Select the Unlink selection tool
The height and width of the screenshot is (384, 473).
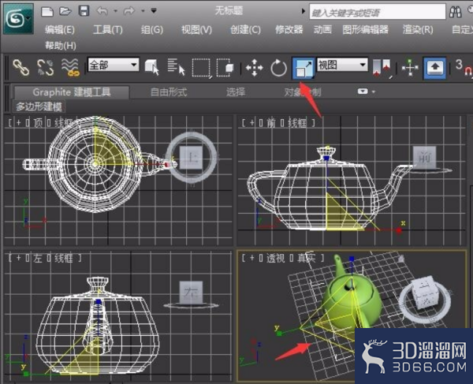pos(45,67)
